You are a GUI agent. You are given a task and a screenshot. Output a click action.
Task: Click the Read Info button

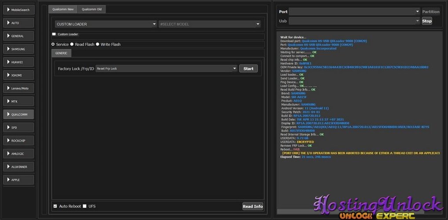pyautogui.click(x=253, y=206)
